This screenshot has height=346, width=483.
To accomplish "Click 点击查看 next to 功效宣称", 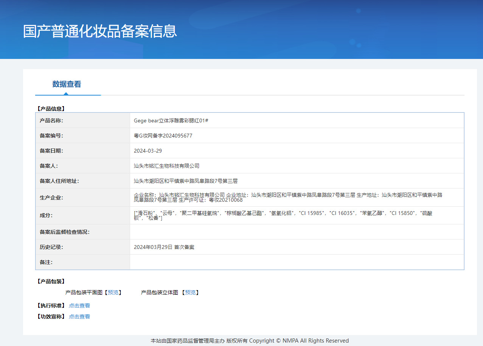I will coord(79,317).
